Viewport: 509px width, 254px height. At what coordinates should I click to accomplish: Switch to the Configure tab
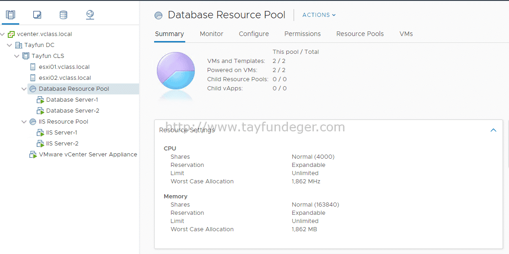point(254,34)
